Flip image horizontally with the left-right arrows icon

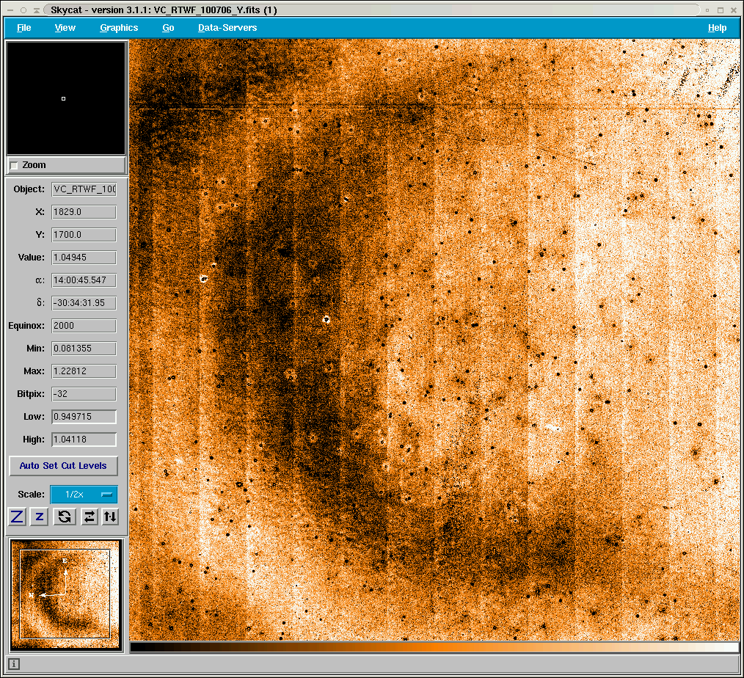click(88, 517)
